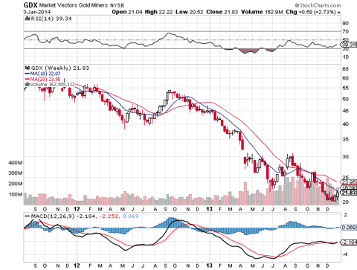Click the red line swatch beside MA(20)
This screenshot has height=270, width=357.
tap(27, 79)
